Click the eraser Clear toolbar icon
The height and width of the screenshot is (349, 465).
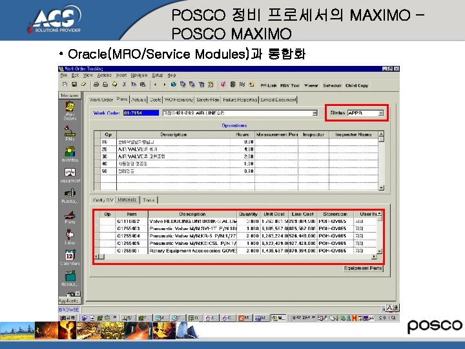83,85
